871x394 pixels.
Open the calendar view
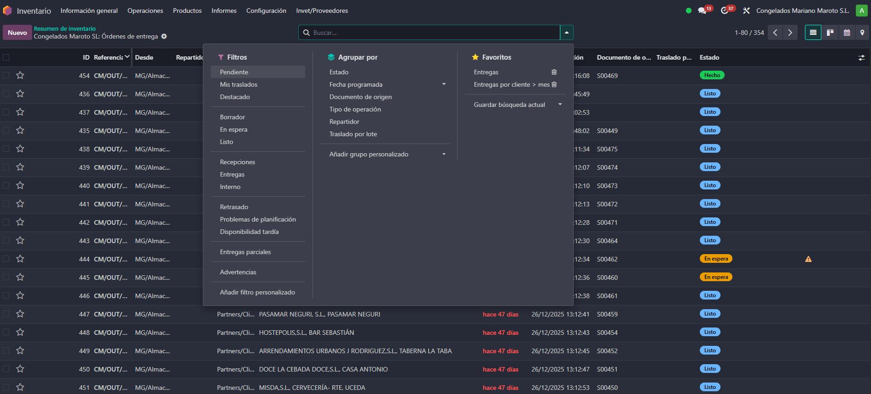[847, 33]
